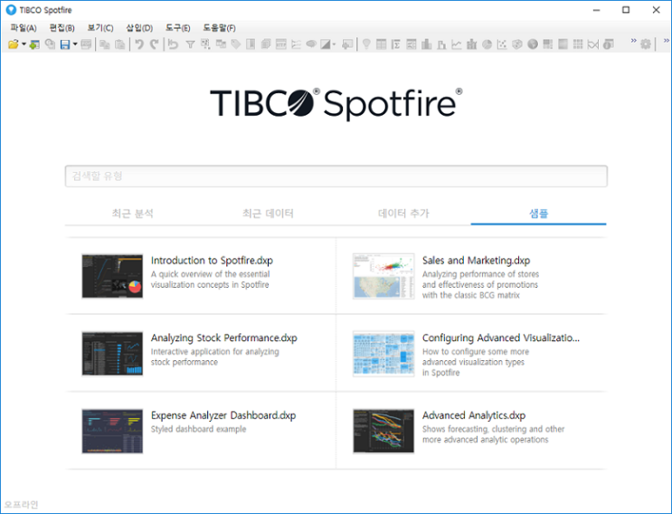Select the 샘플 tab

tap(538, 213)
